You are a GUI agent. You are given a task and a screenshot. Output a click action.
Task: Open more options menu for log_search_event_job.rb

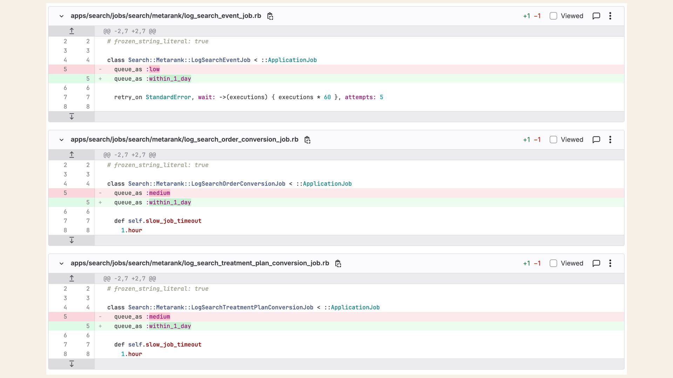pyautogui.click(x=610, y=16)
